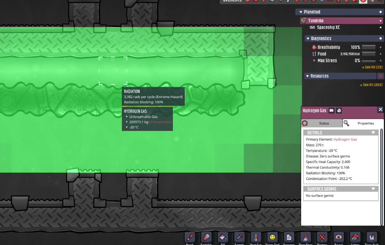Select the Fill bucket tool
The image size is (385, 245).
[223, 237]
